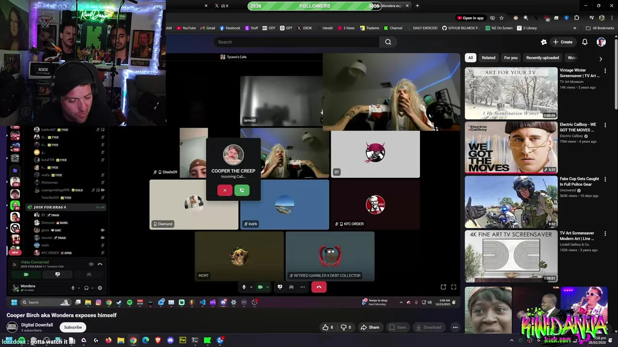Click the red disconnect button in call controls
This screenshot has width=618, height=347.
click(x=319, y=287)
